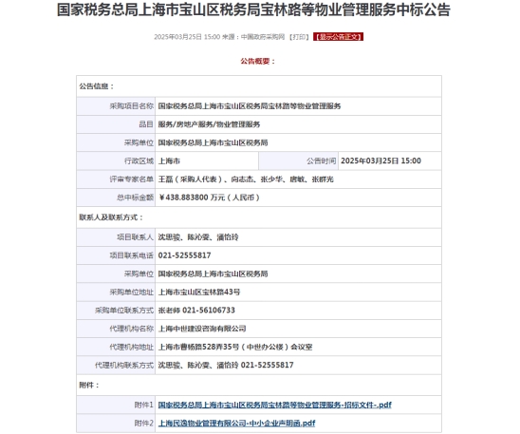Click the 公告时间 label cell
This screenshot has width=520, height=434.
(298, 160)
